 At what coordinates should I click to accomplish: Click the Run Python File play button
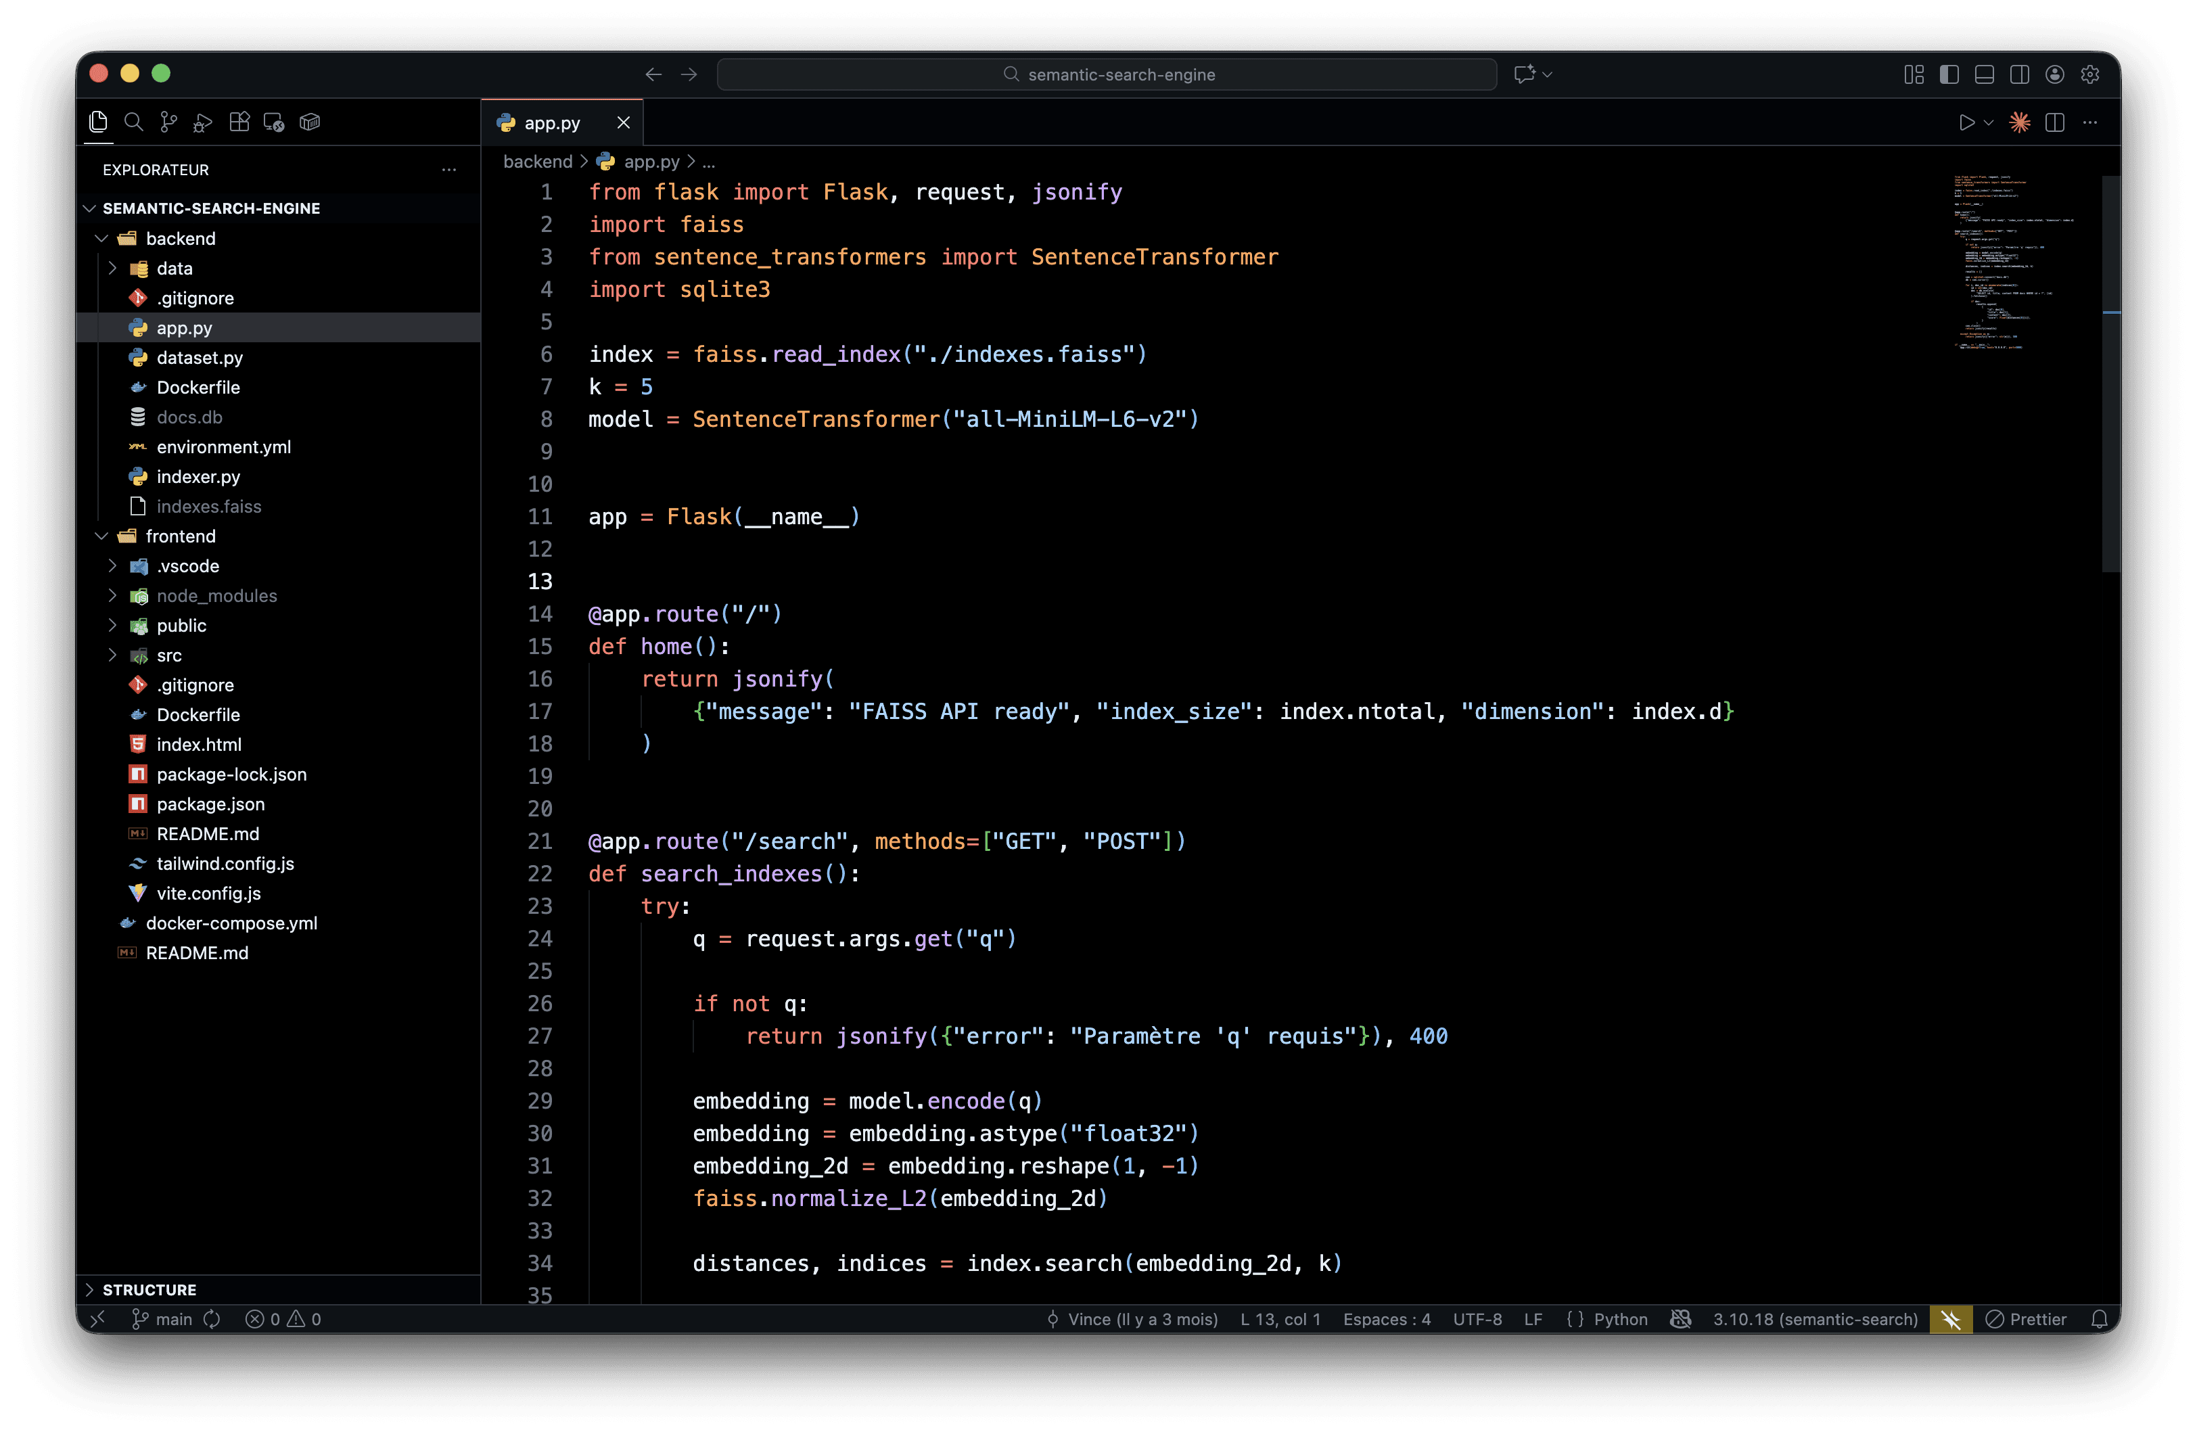tap(1966, 122)
